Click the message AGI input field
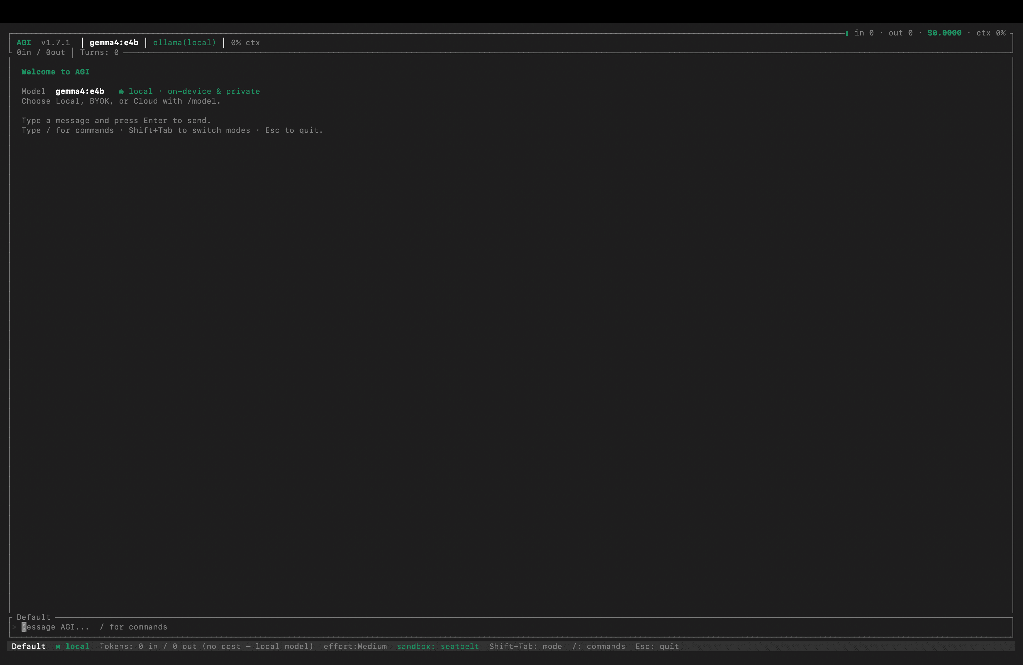Screen dimensions: 1023x665 (511, 627)
